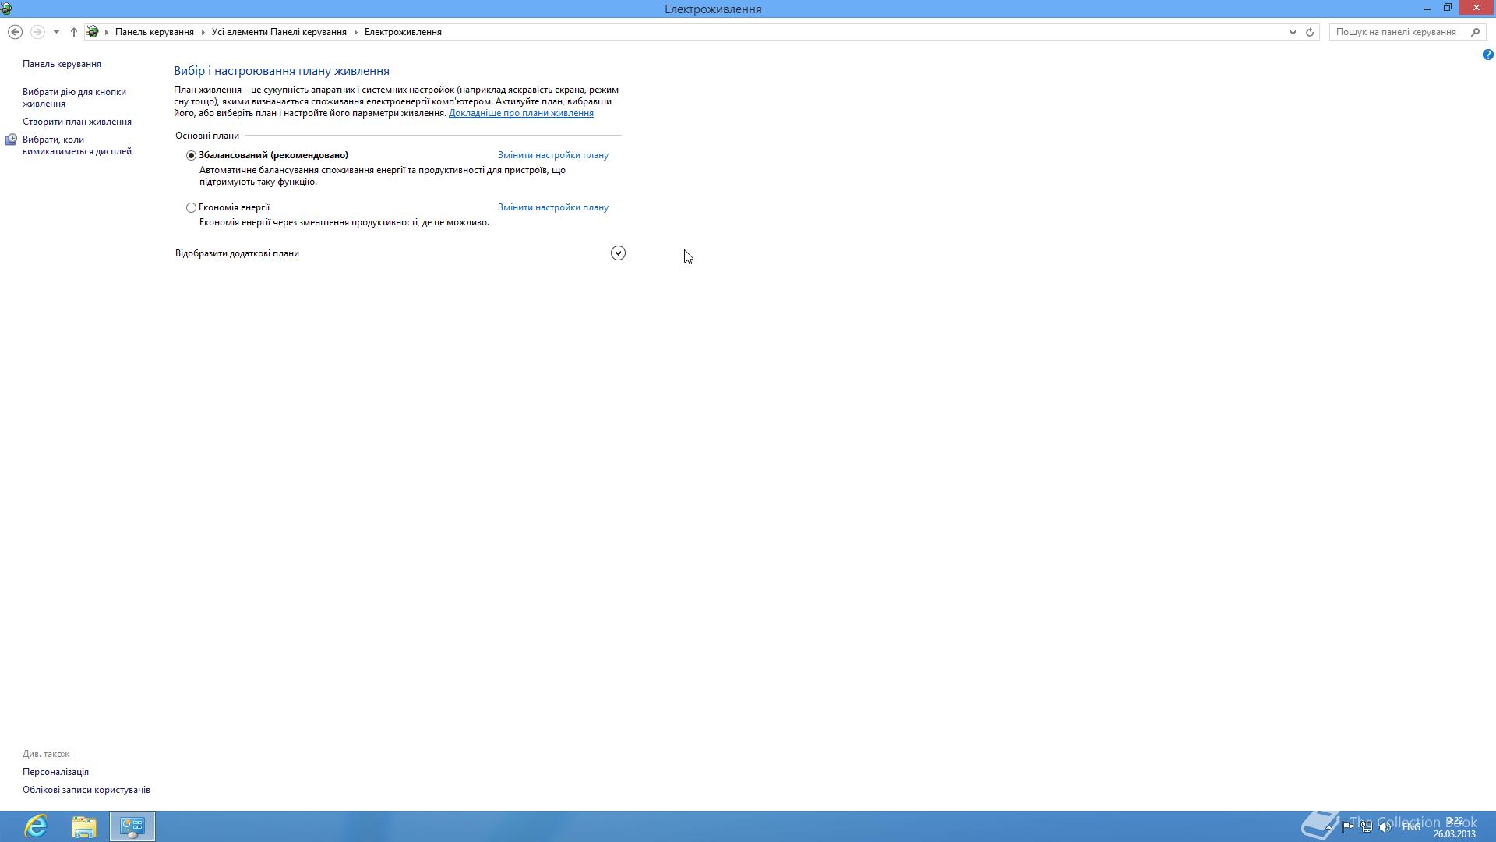This screenshot has width=1496, height=842.
Task: Open File Explorer from taskbar
Action: coord(84,826)
